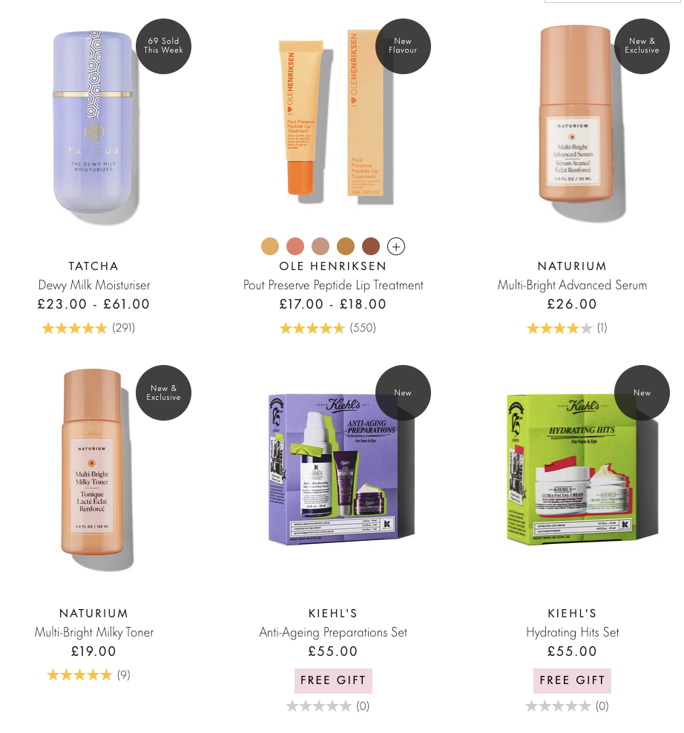
Task: Open the Kiehl's Anti-Aging Preparations box image
Action: point(341,469)
